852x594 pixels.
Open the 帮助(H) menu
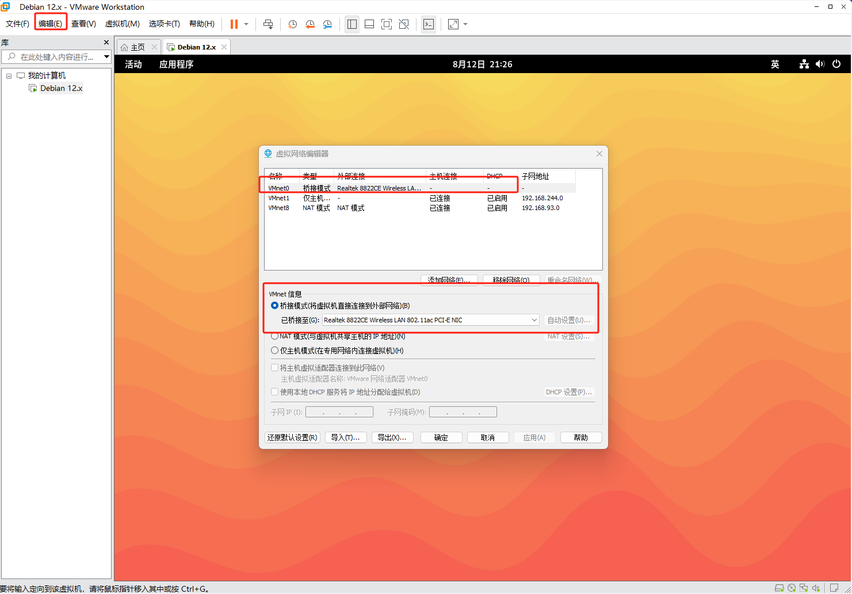[201, 24]
